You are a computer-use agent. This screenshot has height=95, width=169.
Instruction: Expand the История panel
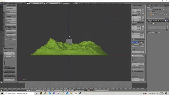[8, 42]
